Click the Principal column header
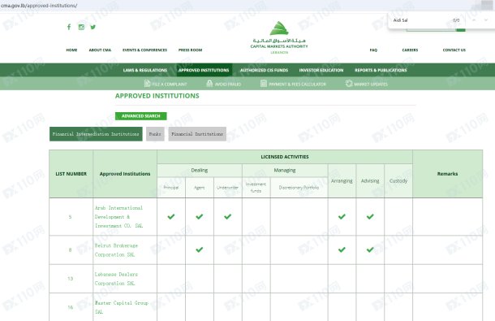The height and width of the screenshot is (321, 495). (x=171, y=188)
